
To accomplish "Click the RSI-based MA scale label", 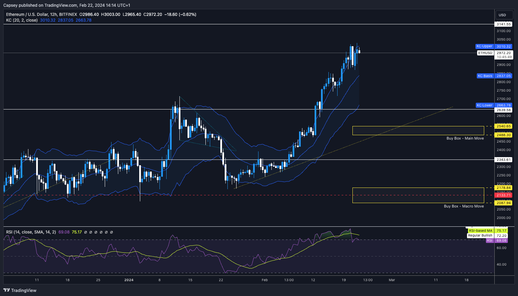I will (480, 231).
